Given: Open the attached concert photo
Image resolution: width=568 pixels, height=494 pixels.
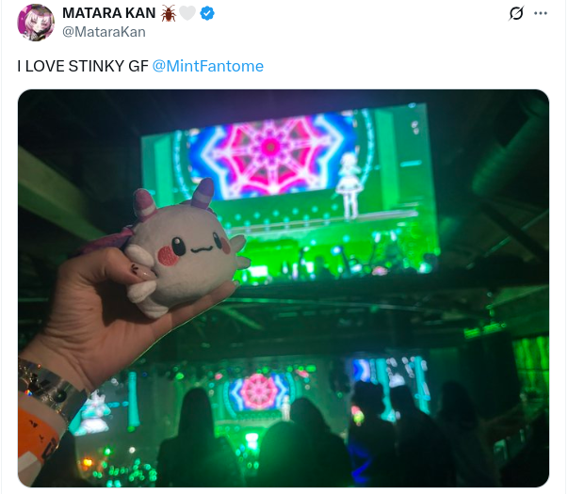Looking at the screenshot, I should pyautogui.click(x=284, y=288).
